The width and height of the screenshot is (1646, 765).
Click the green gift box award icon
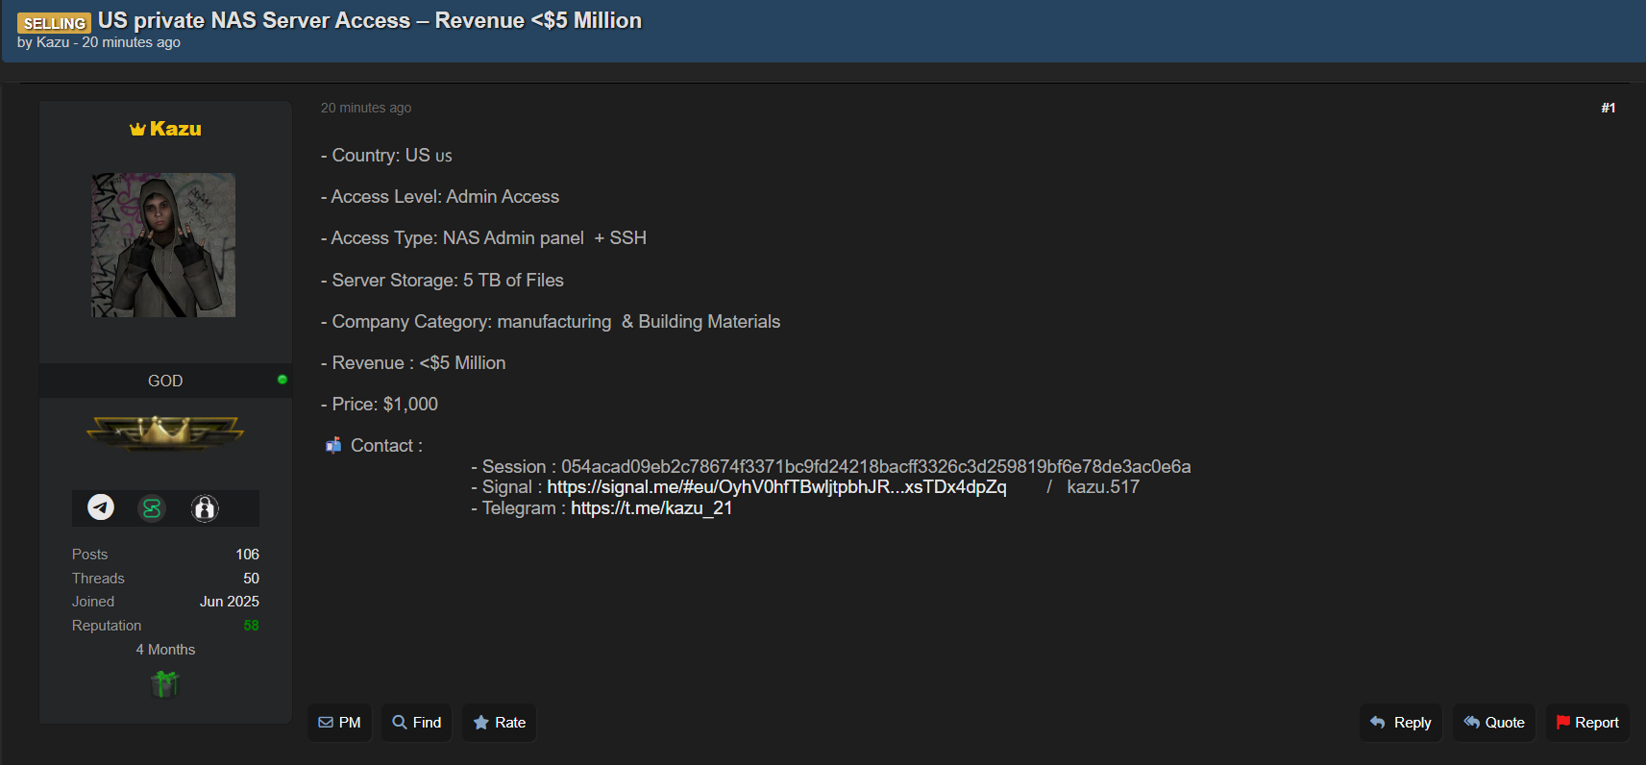[x=165, y=683]
